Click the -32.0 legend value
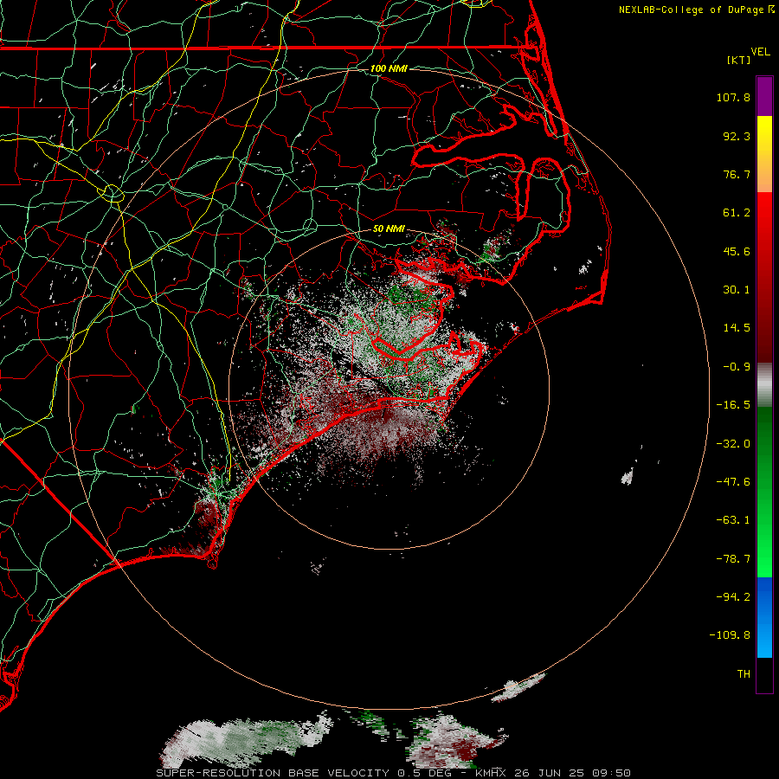Viewport: 779px width, 779px height. [x=733, y=444]
